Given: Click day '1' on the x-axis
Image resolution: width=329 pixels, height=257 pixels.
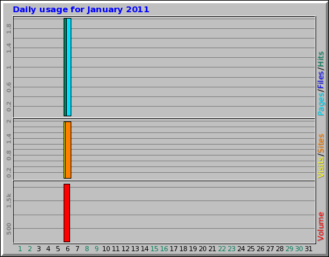Looking at the screenshot, I should tap(20, 249).
